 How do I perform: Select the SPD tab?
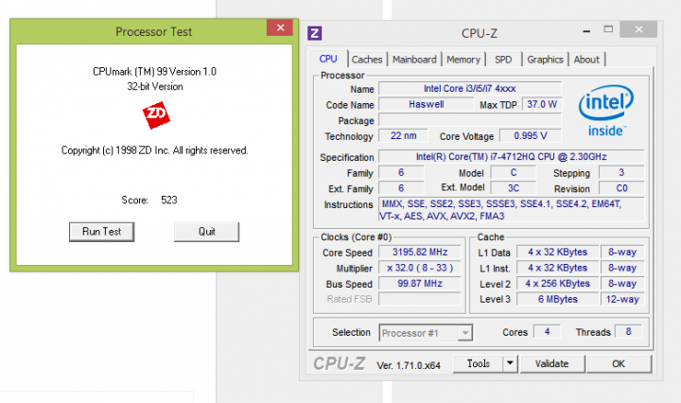point(503,60)
